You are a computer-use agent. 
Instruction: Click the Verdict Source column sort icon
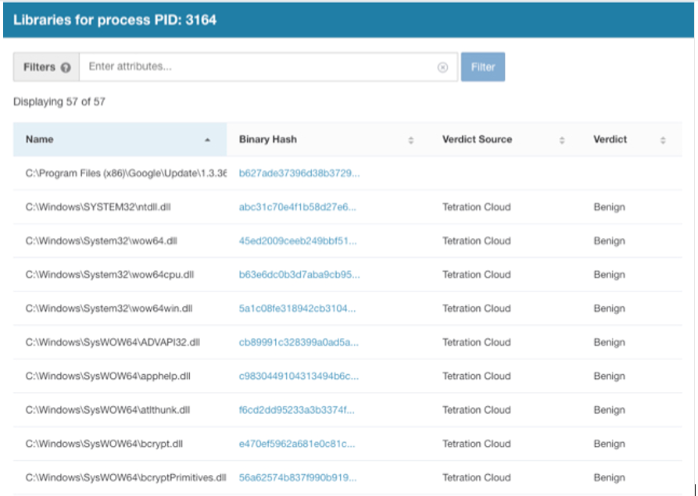point(561,140)
